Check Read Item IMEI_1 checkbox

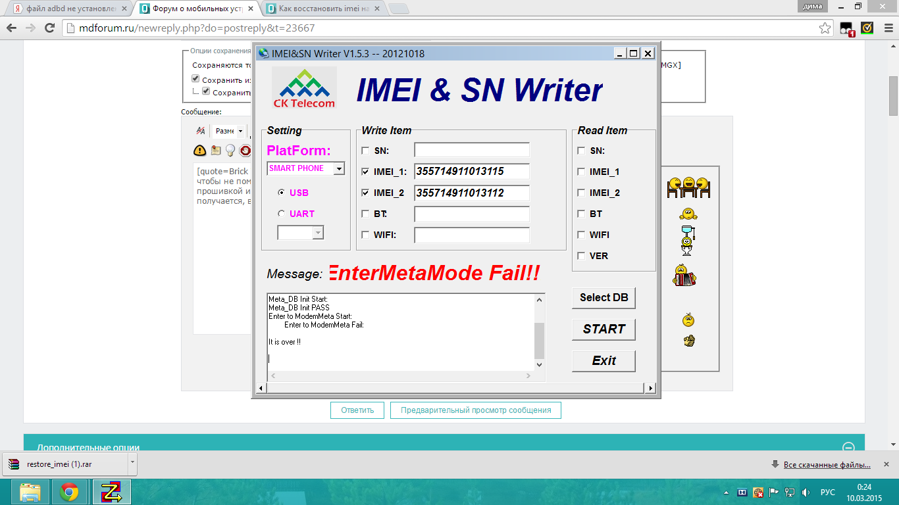point(581,172)
